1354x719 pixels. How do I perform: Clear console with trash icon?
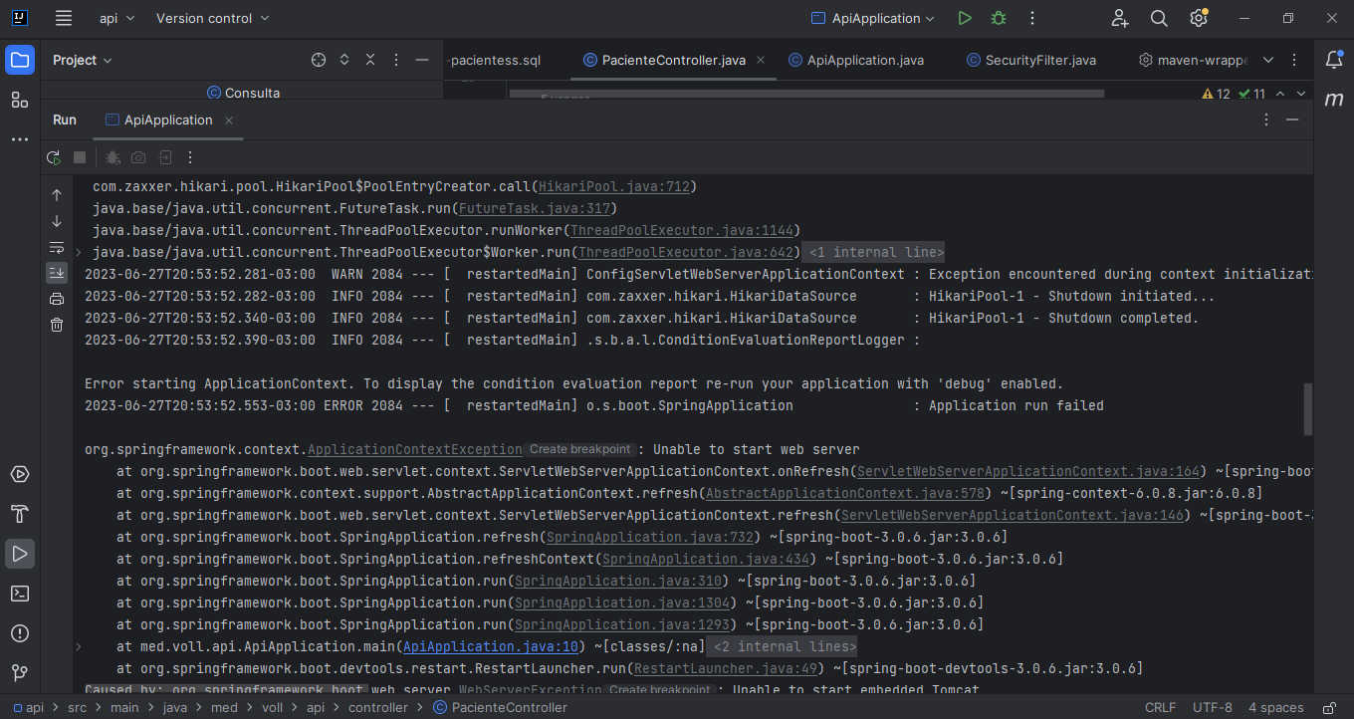(x=57, y=325)
